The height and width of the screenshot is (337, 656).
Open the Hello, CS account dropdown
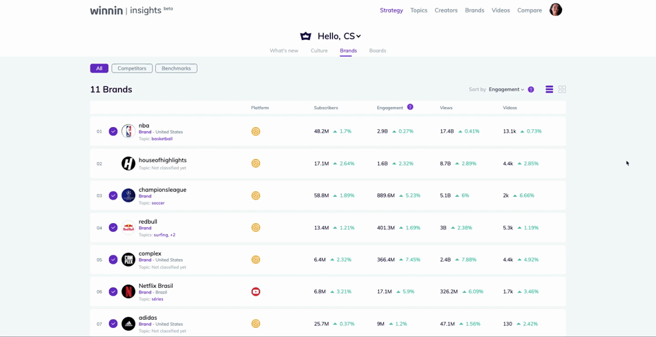(339, 37)
